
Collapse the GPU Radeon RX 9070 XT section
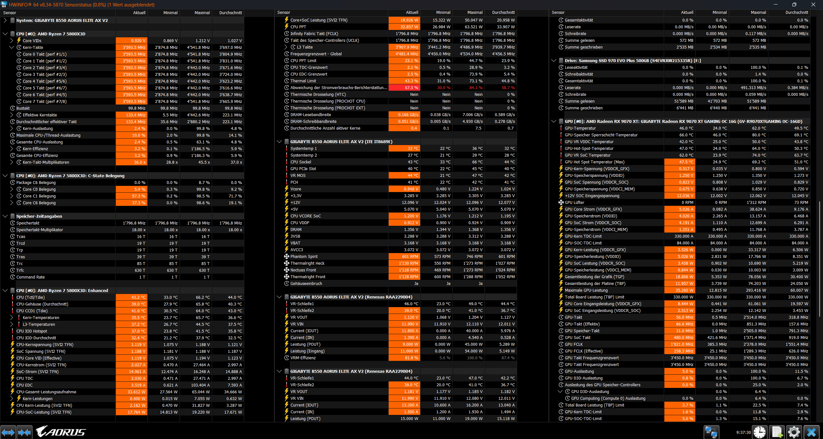tap(553, 121)
